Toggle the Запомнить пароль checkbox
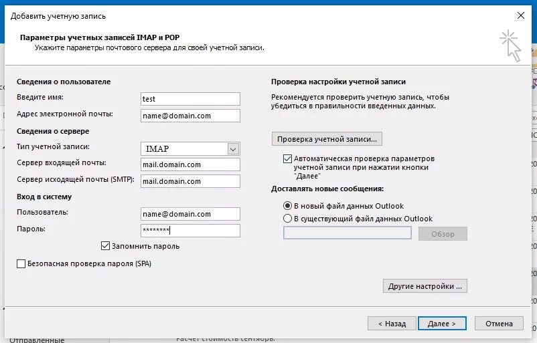 (106, 246)
